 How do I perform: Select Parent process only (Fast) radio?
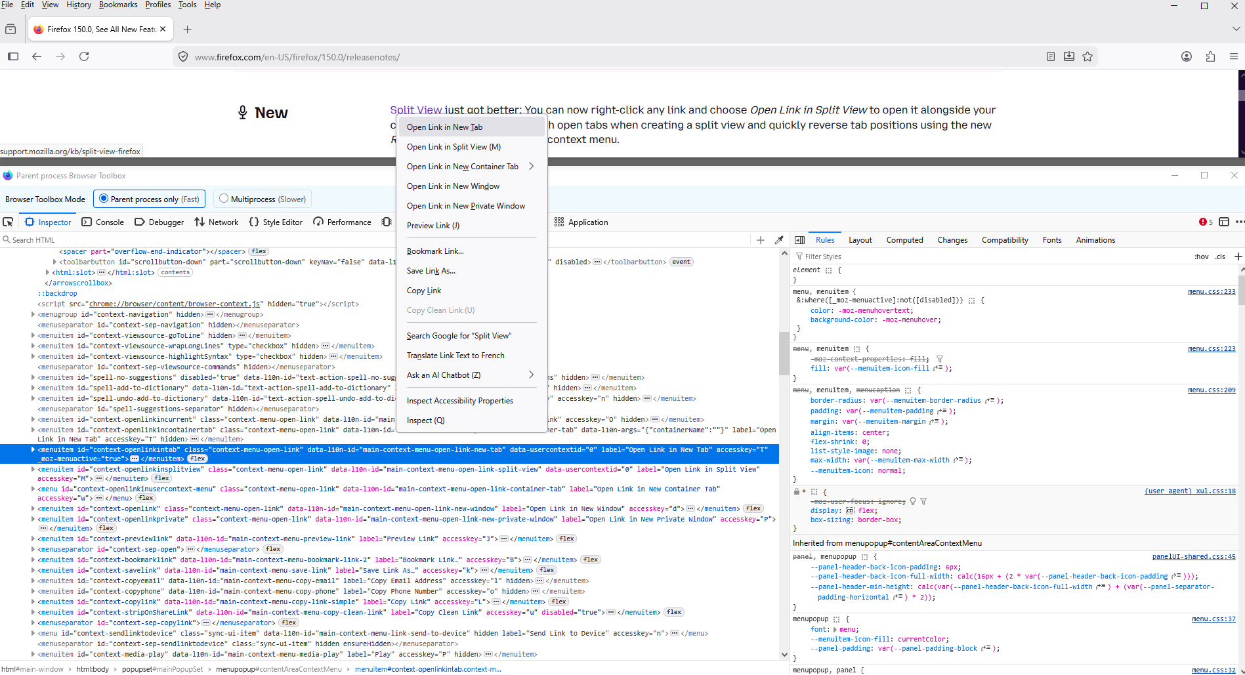104,199
